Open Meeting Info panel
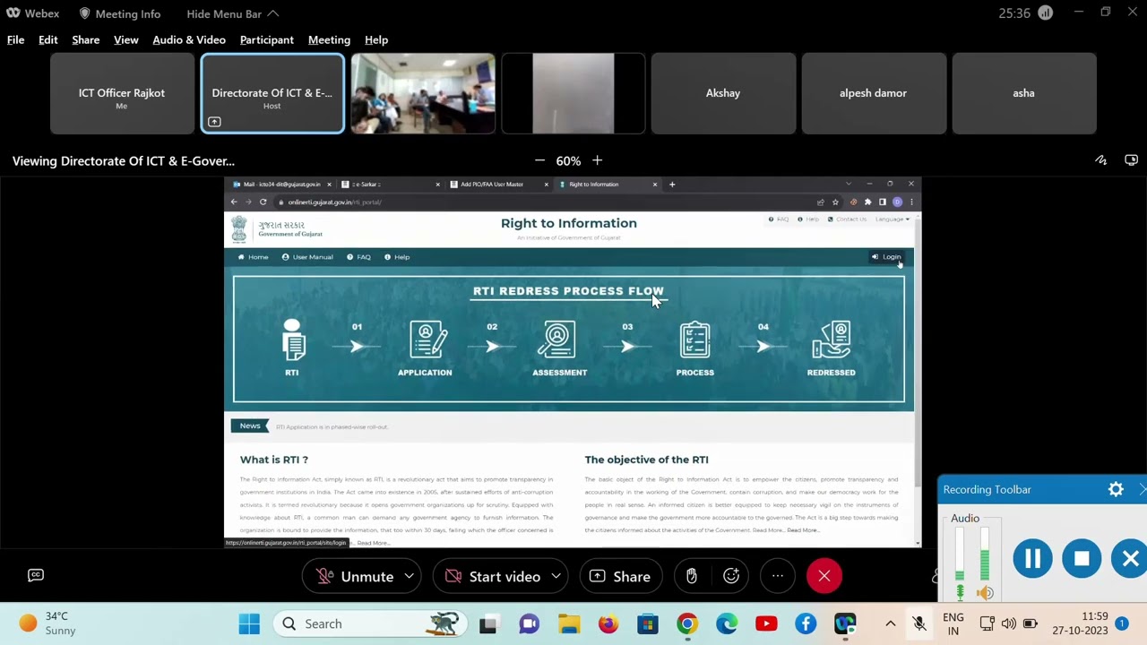Screen dimensions: 1147x645 (119, 13)
